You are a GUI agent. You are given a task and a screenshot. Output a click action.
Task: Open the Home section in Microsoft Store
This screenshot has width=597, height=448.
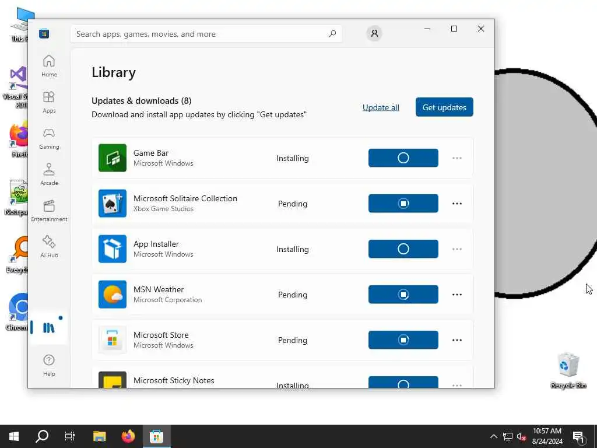point(49,66)
